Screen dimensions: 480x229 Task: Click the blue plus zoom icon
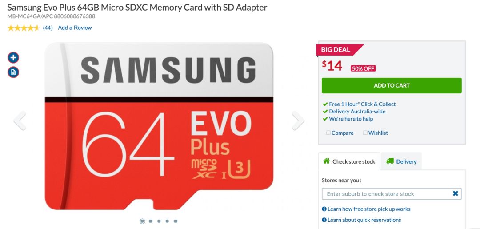click(13, 57)
